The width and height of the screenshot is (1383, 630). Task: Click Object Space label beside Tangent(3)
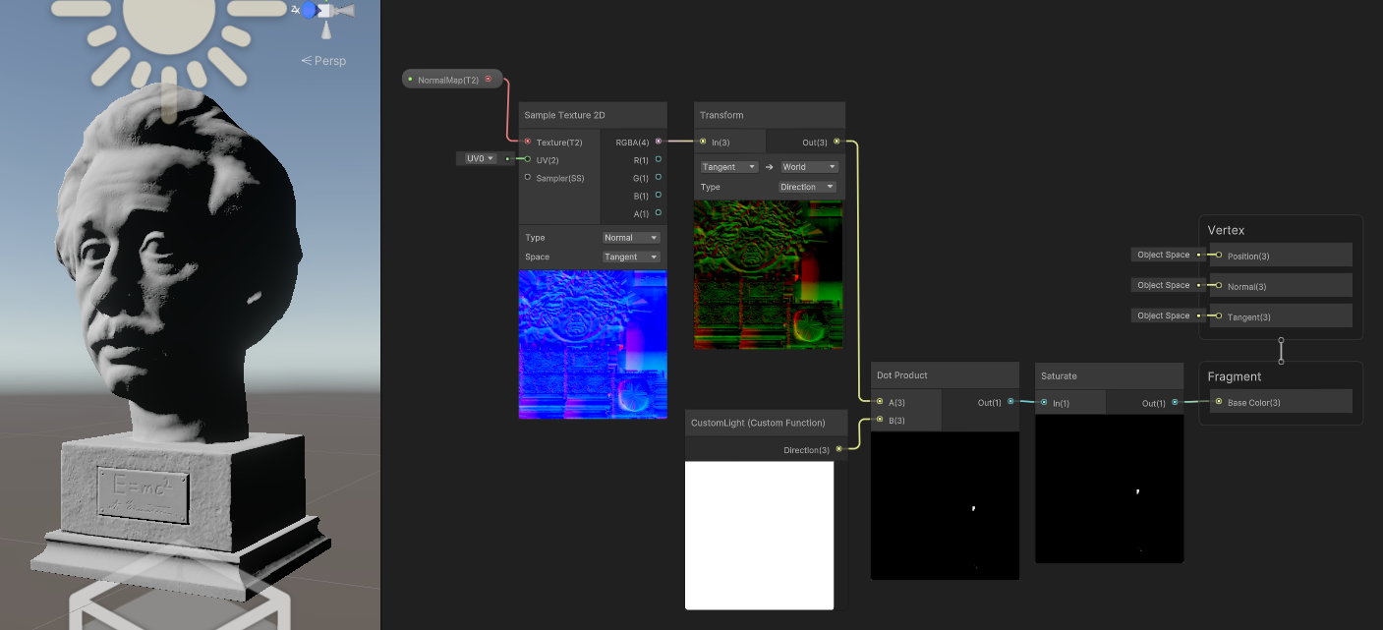(x=1164, y=315)
